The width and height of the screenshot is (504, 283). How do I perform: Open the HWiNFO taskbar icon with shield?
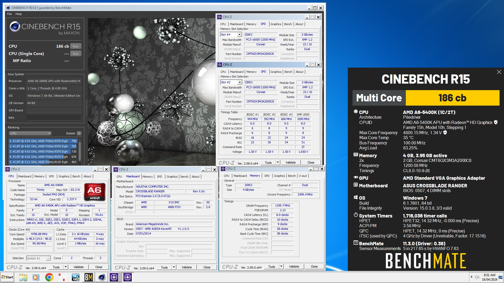[76, 277]
